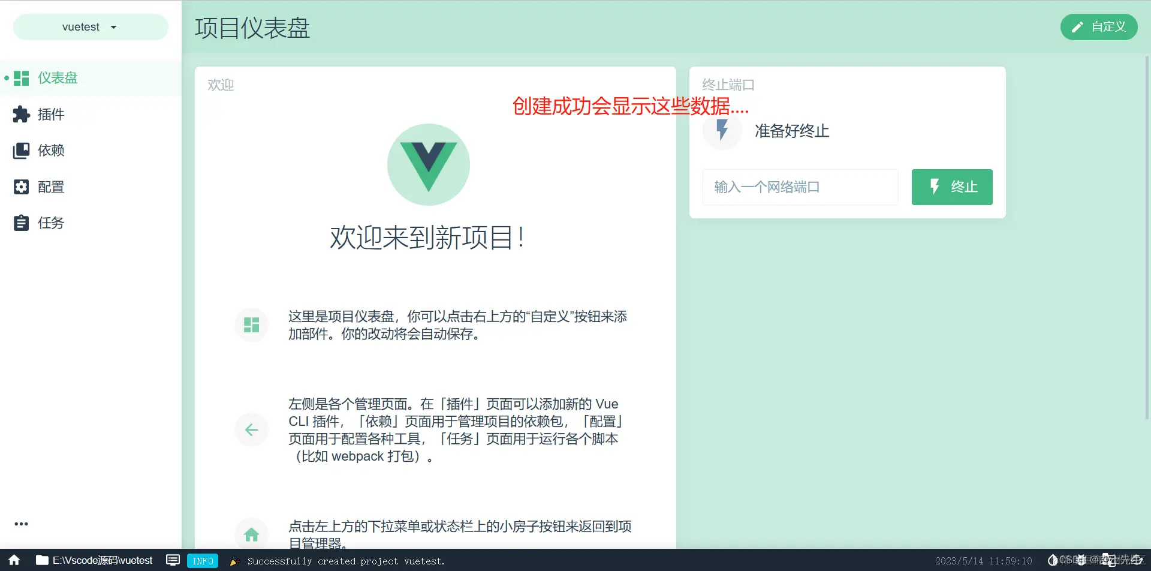The width and height of the screenshot is (1151, 571).
Task: Toggle the INFO log level badge
Action: pos(203,561)
